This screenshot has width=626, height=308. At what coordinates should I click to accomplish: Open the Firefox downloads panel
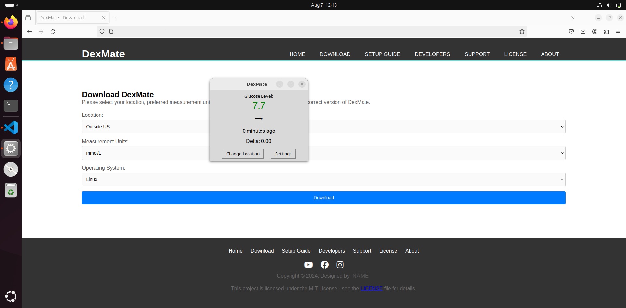point(583,31)
